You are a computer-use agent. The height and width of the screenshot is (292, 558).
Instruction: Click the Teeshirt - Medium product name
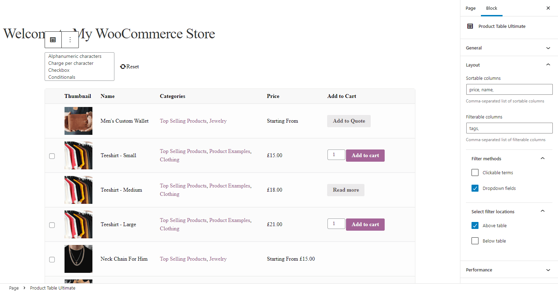(x=121, y=190)
